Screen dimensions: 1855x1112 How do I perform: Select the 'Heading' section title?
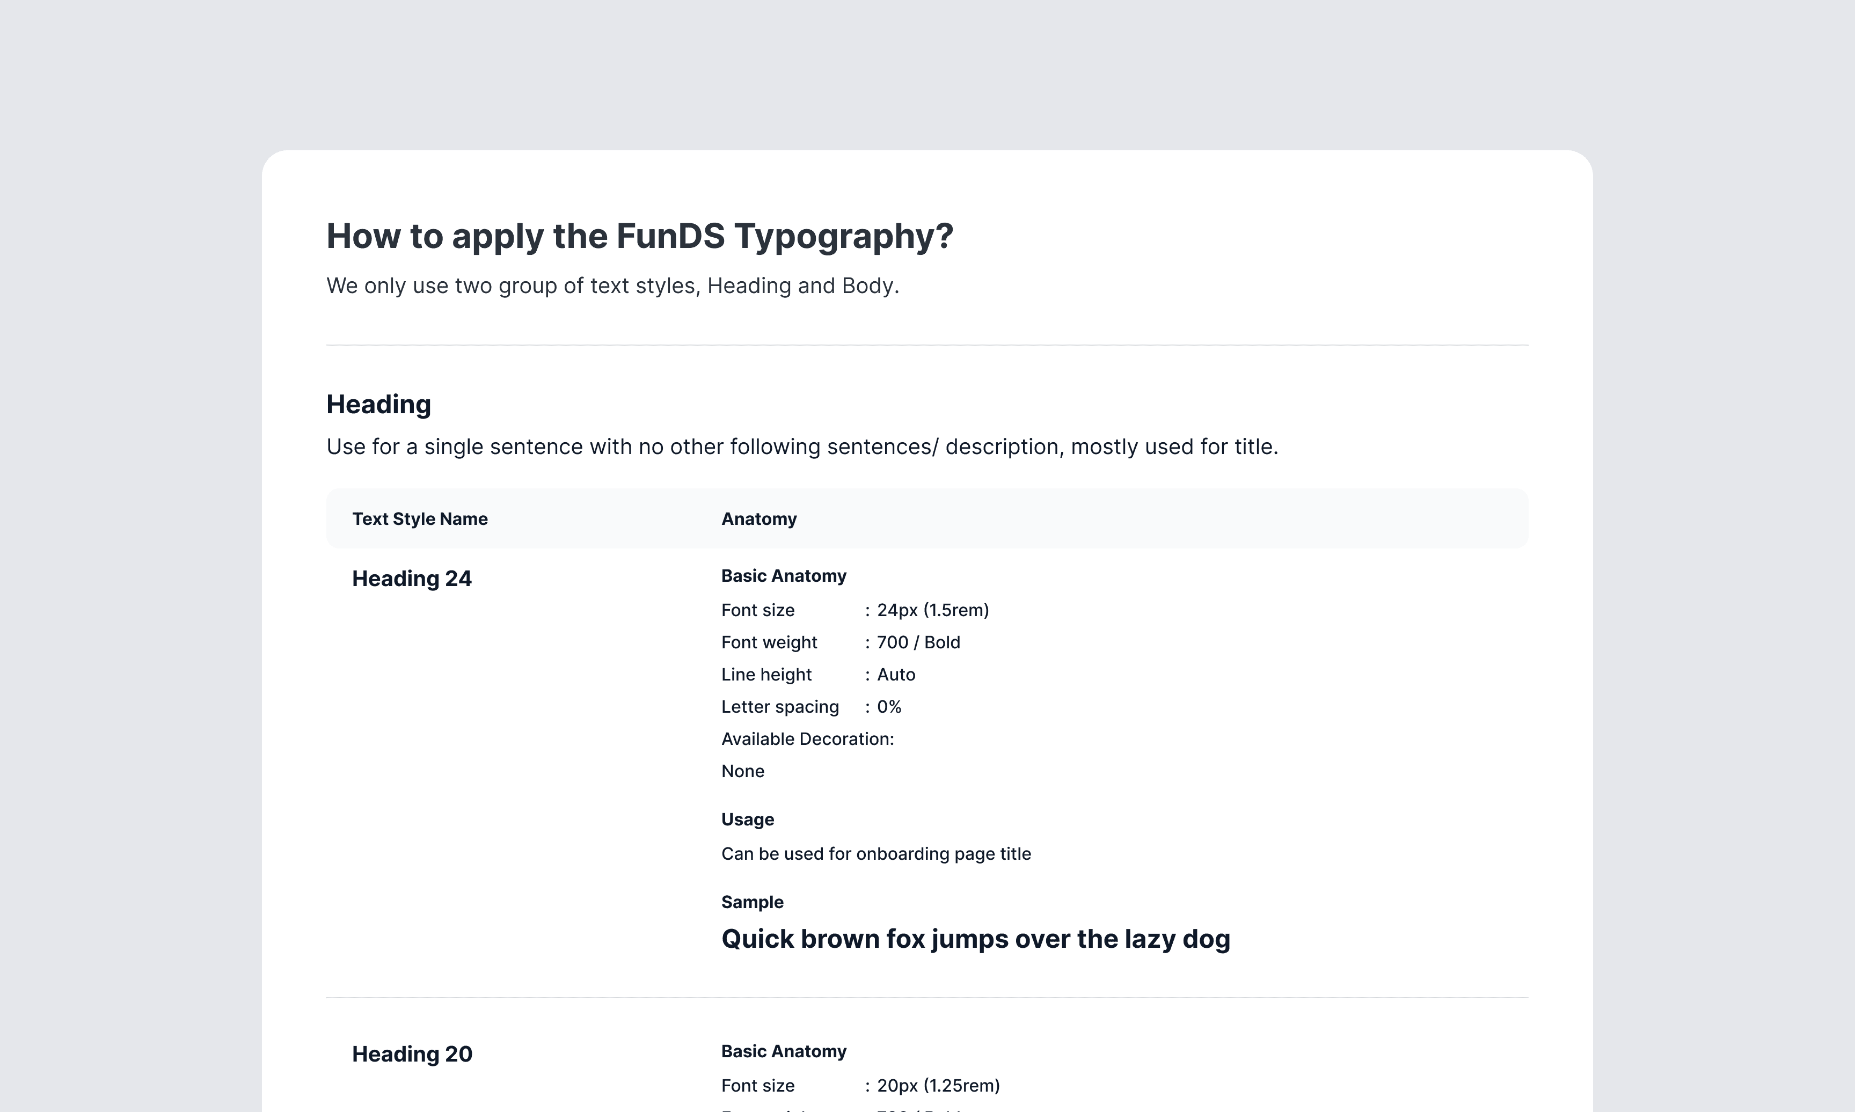pos(378,405)
